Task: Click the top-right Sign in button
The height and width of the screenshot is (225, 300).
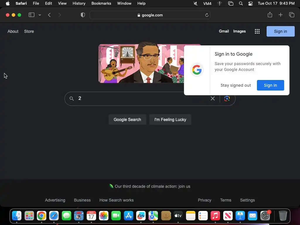Action: tap(280, 31)
